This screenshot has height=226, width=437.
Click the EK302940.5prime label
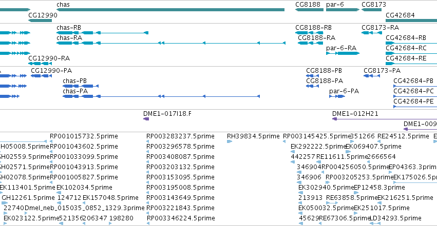326,188
